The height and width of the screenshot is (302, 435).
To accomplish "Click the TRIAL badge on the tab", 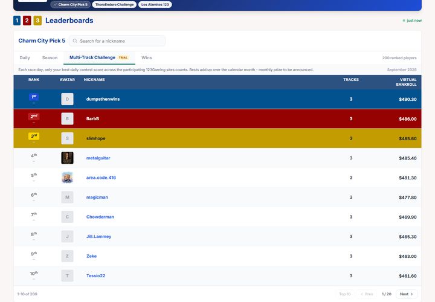I will click(x=123, y=58).
